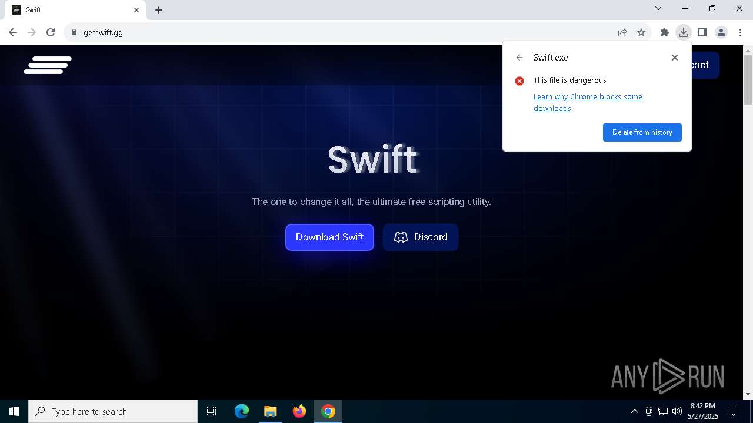The image size is (753, 423).
Task: Toggle the Chrome downloads tray icon
Action: tap(684, 32)
